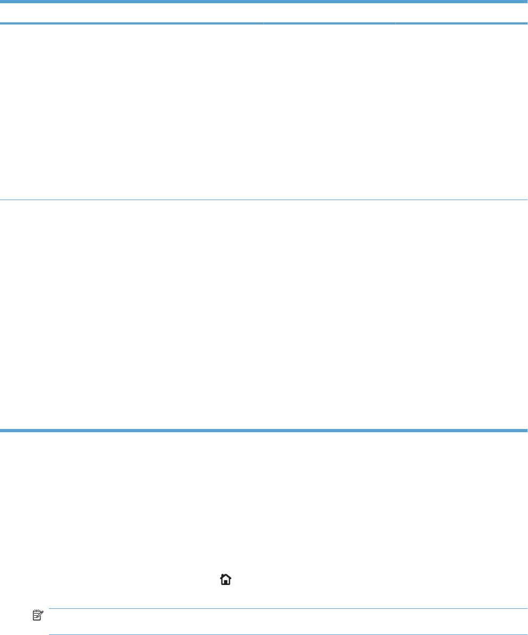Click the empty last-column table header cell

[461, 13]
